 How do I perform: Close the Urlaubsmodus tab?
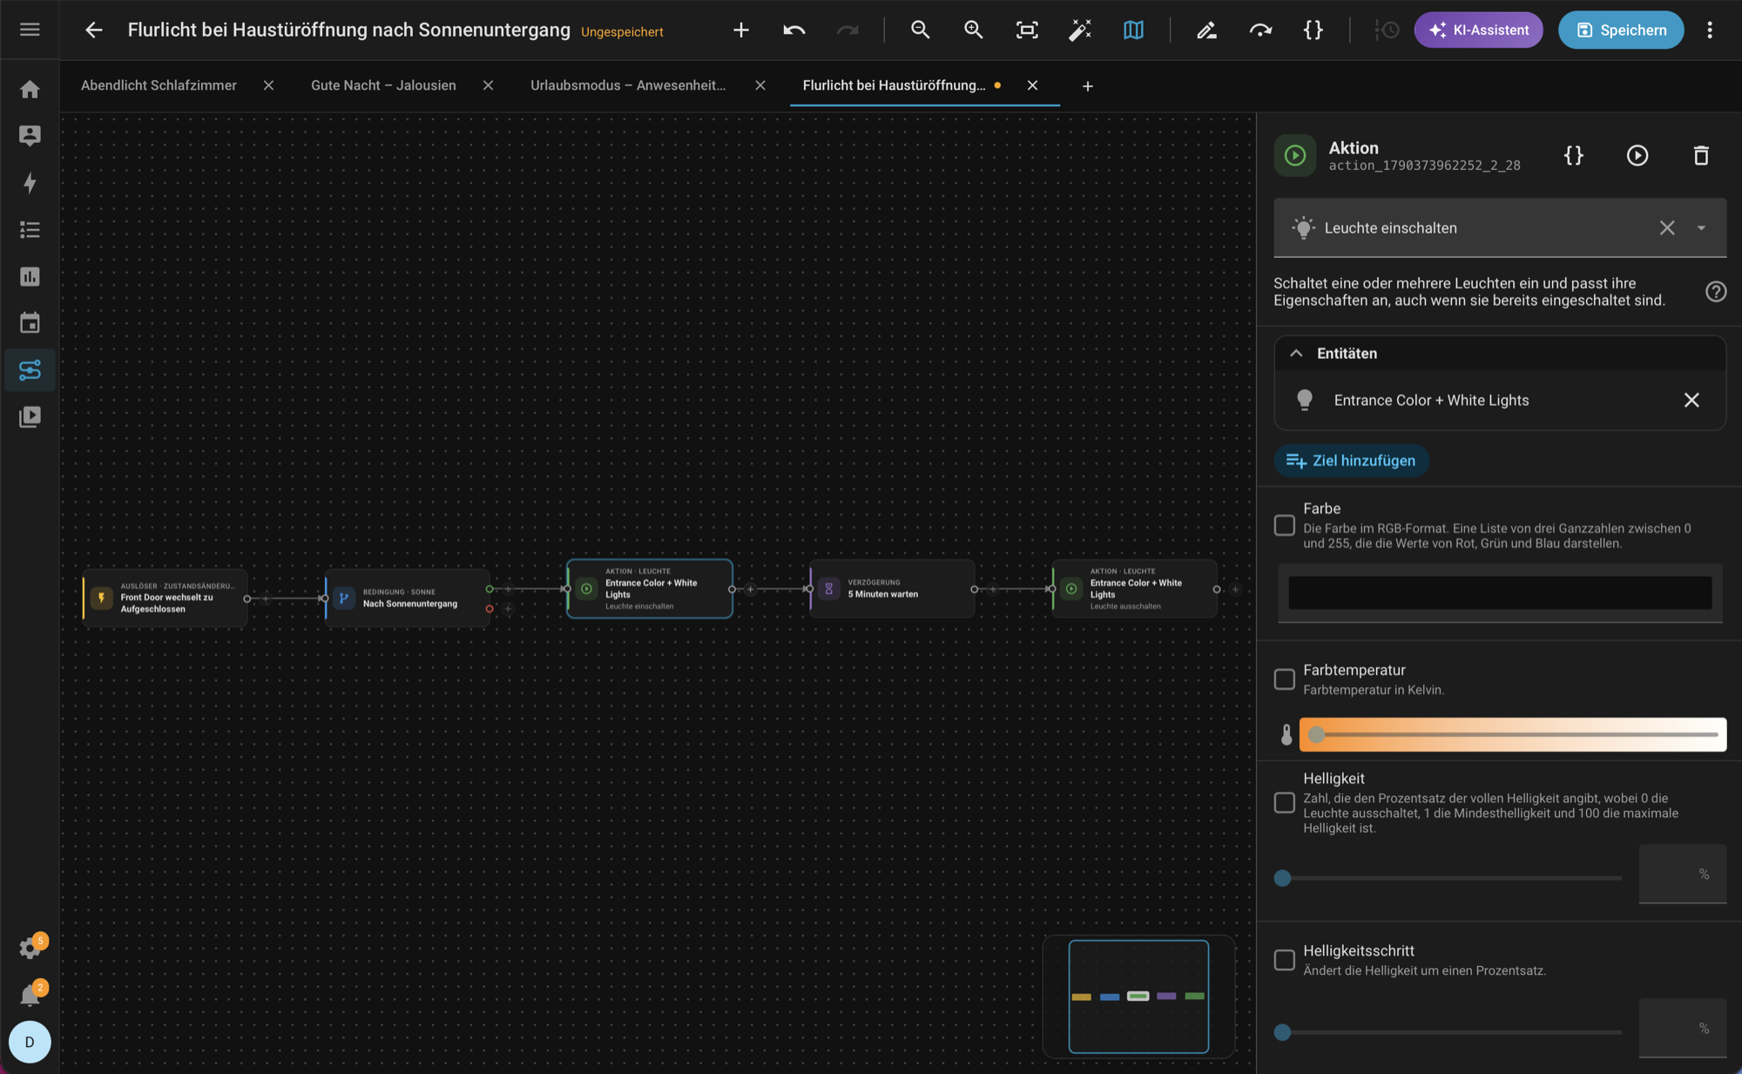pyautogui.click(x=760, y=85)
